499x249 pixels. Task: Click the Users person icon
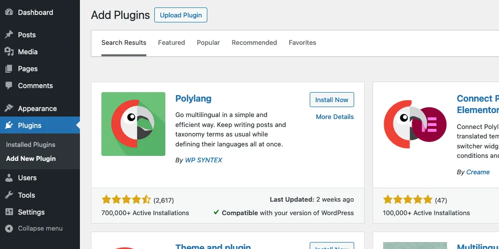click(x=9, y=178)
